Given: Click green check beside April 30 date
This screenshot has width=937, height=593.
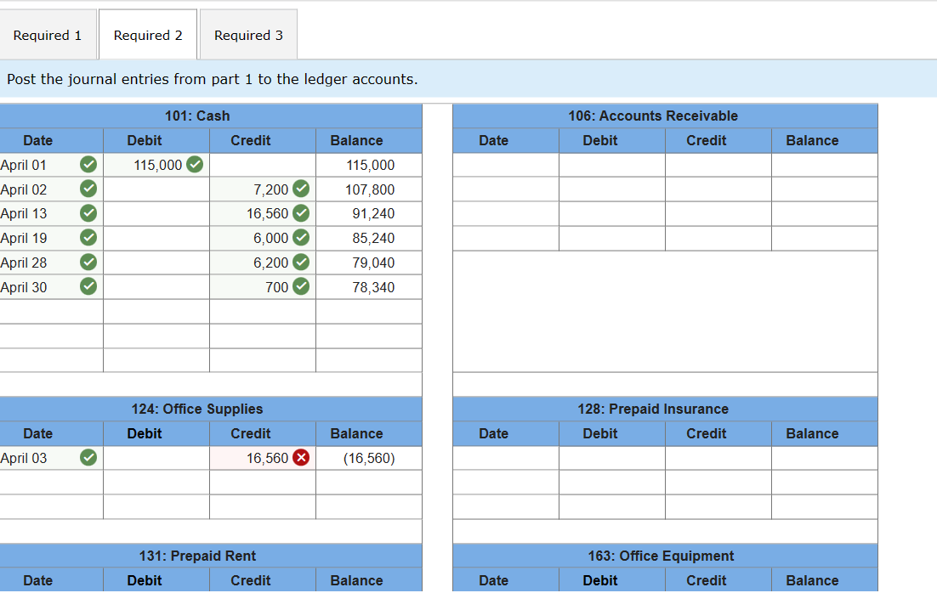Looking at the screenshot, I should pos(88,286).
